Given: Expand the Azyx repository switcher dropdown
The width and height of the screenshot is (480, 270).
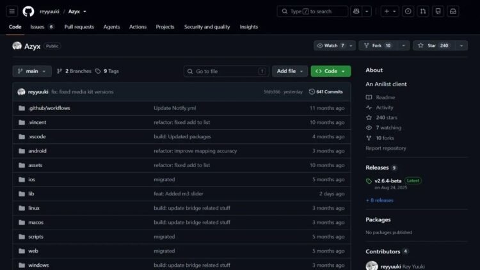Looking at the screenshot, I should (84, 12).
